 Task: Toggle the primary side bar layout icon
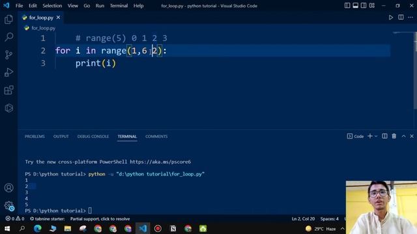pyautogui.click(x=347, y=6)
